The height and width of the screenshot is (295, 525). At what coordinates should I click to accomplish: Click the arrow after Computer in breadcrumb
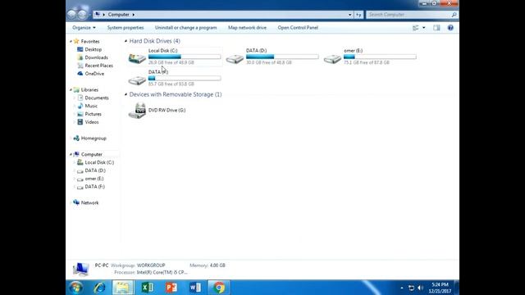click(133, 15)
